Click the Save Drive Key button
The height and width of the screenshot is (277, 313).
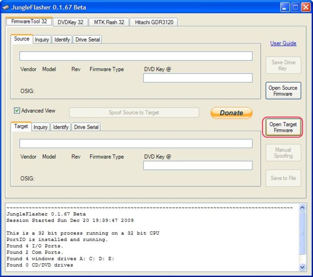(283, 65)
